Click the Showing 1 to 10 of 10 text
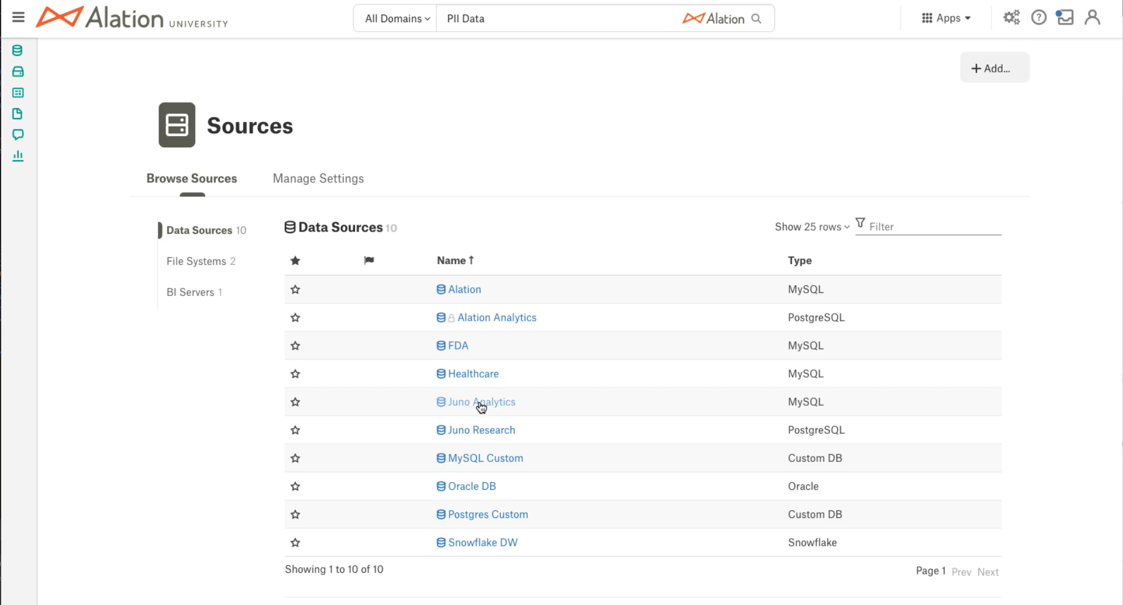Viewport: 1123px width, 605px height. (334, 569)
